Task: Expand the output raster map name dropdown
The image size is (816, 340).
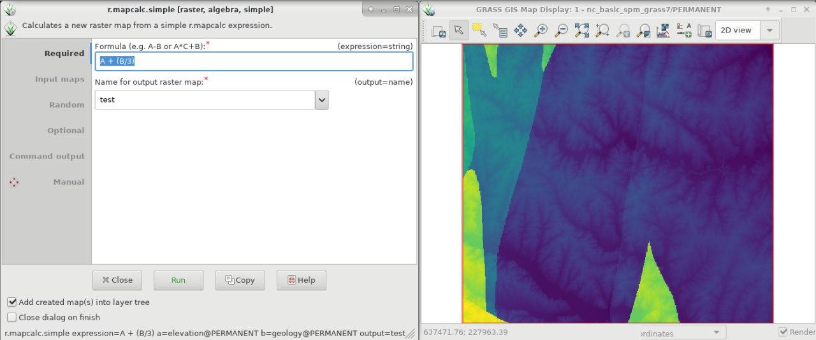Action: coord(322,100)
